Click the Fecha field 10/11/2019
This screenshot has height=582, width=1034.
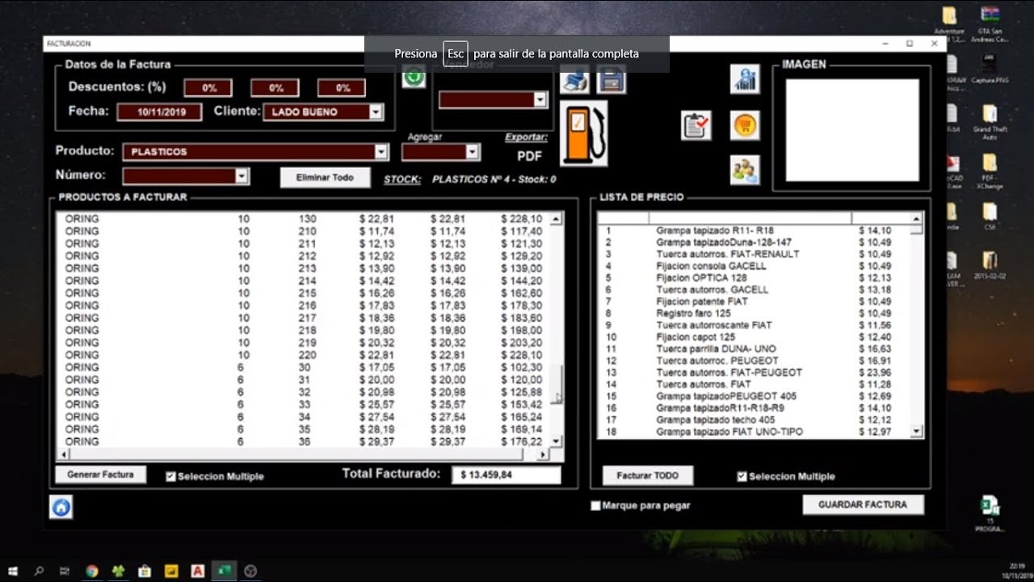tap(159, 112)
